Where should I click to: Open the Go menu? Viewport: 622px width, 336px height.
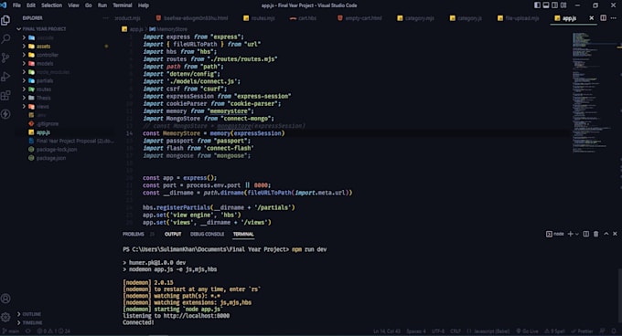click(x=89, y=5)
